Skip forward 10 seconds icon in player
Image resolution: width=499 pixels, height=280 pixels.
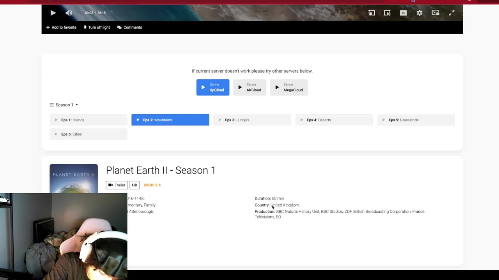click(387, 13)
